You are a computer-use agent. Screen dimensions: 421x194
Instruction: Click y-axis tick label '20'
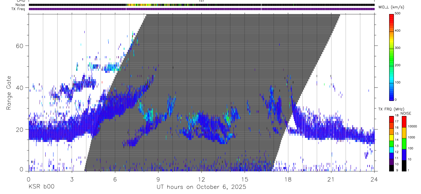pos(20,129)
